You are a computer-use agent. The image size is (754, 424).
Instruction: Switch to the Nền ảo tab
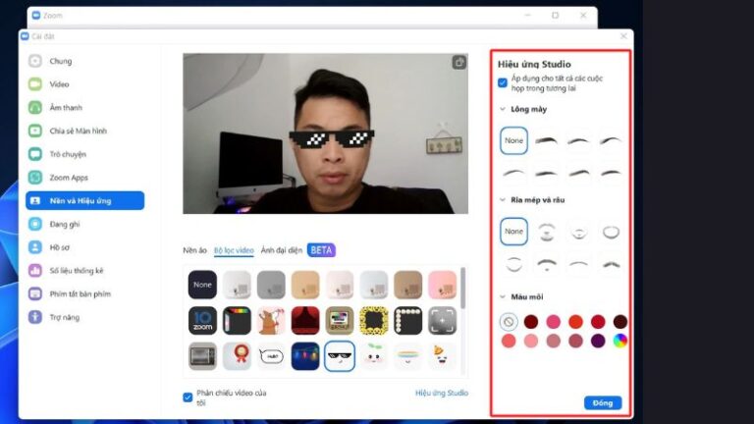[x=194, y=250]
